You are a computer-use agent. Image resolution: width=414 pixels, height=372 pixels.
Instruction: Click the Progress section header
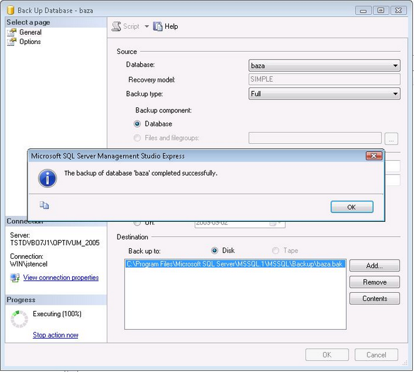[x=56, y=300]
